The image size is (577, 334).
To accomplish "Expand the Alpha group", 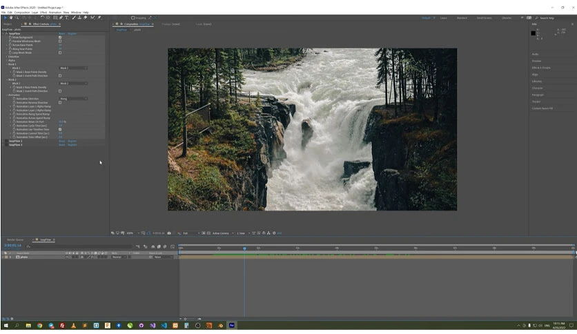I will (7, 60).
